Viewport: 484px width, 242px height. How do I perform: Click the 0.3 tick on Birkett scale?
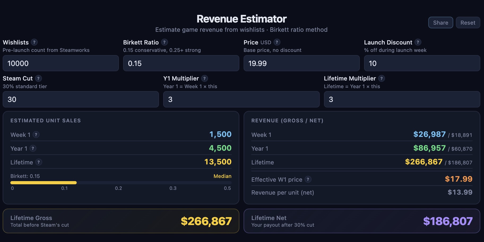point(173,188)
